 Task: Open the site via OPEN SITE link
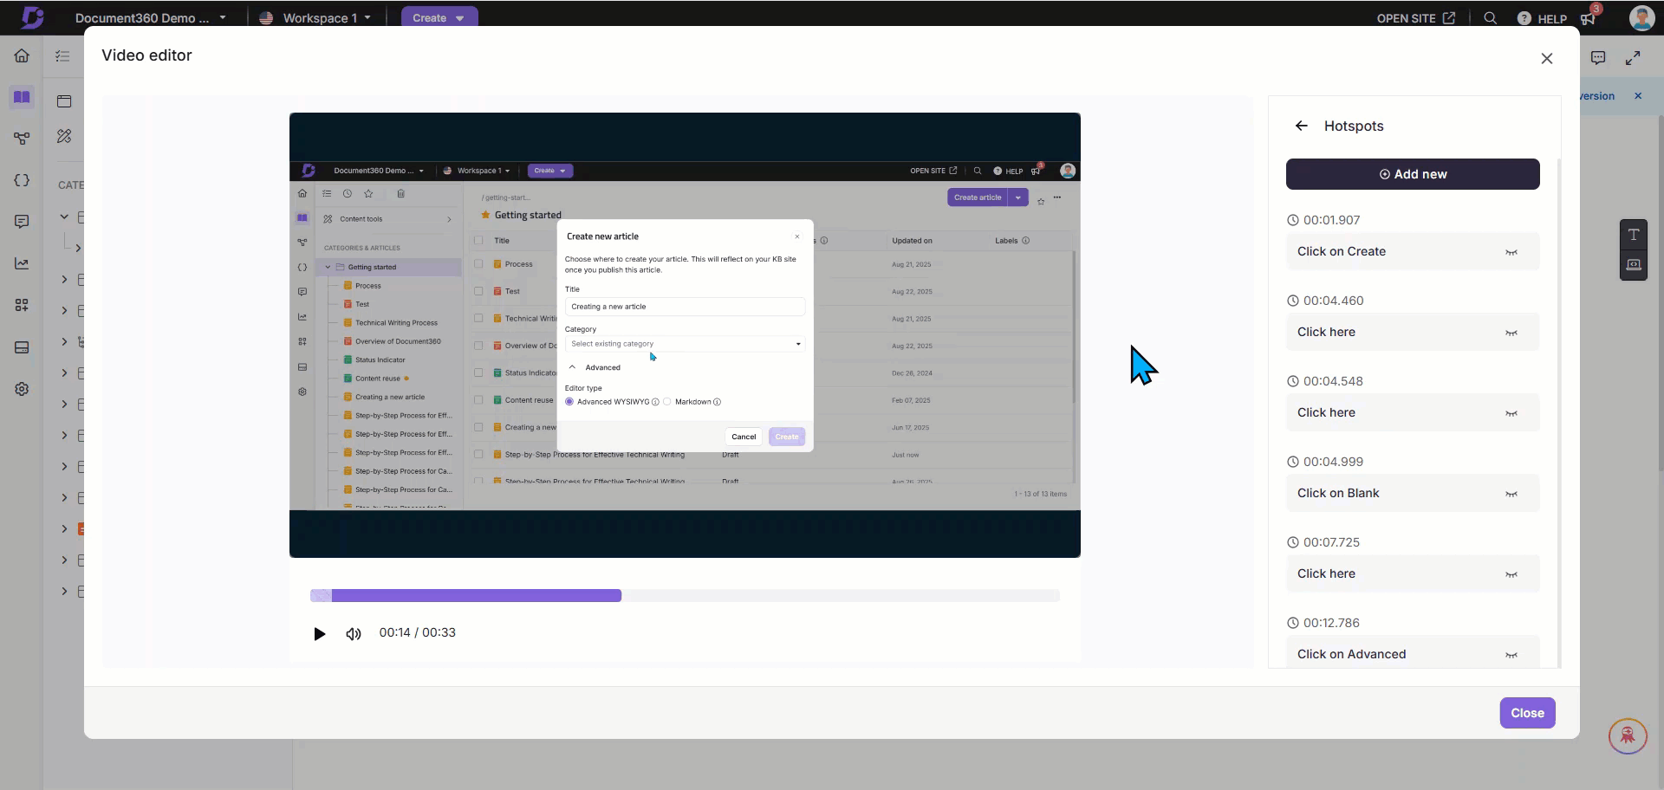(1415, 18)
